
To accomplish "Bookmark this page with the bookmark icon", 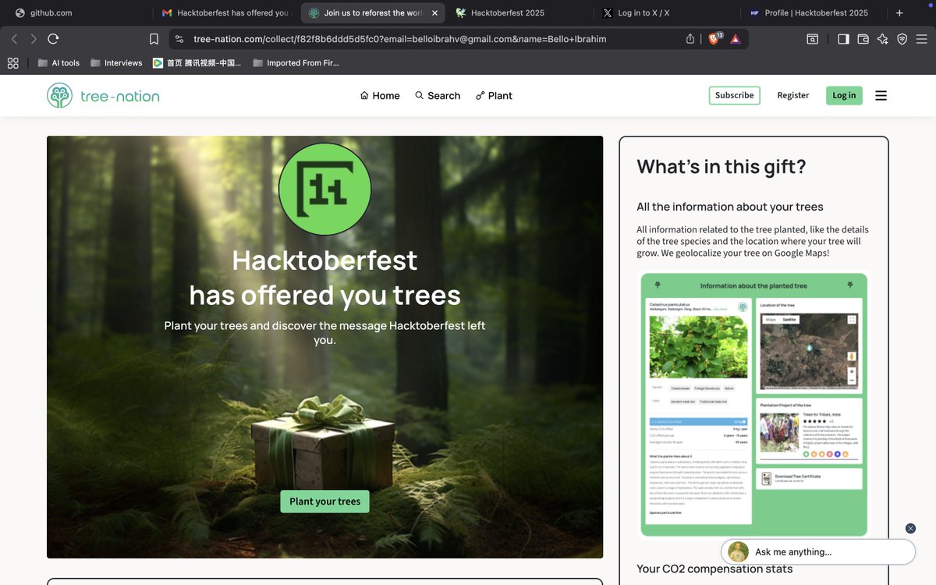I will (154, 39).
